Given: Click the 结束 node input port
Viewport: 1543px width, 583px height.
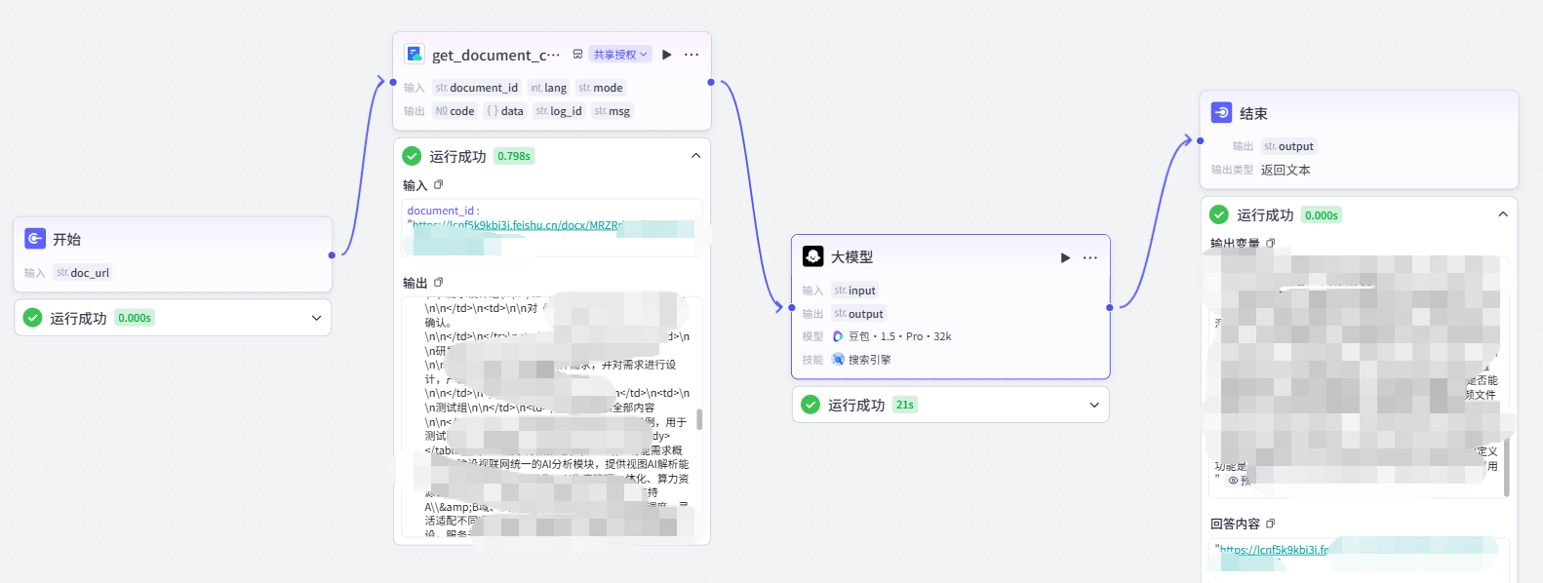Looking at the screenshot, I should pyautogui.click(x=1200, y=140).
